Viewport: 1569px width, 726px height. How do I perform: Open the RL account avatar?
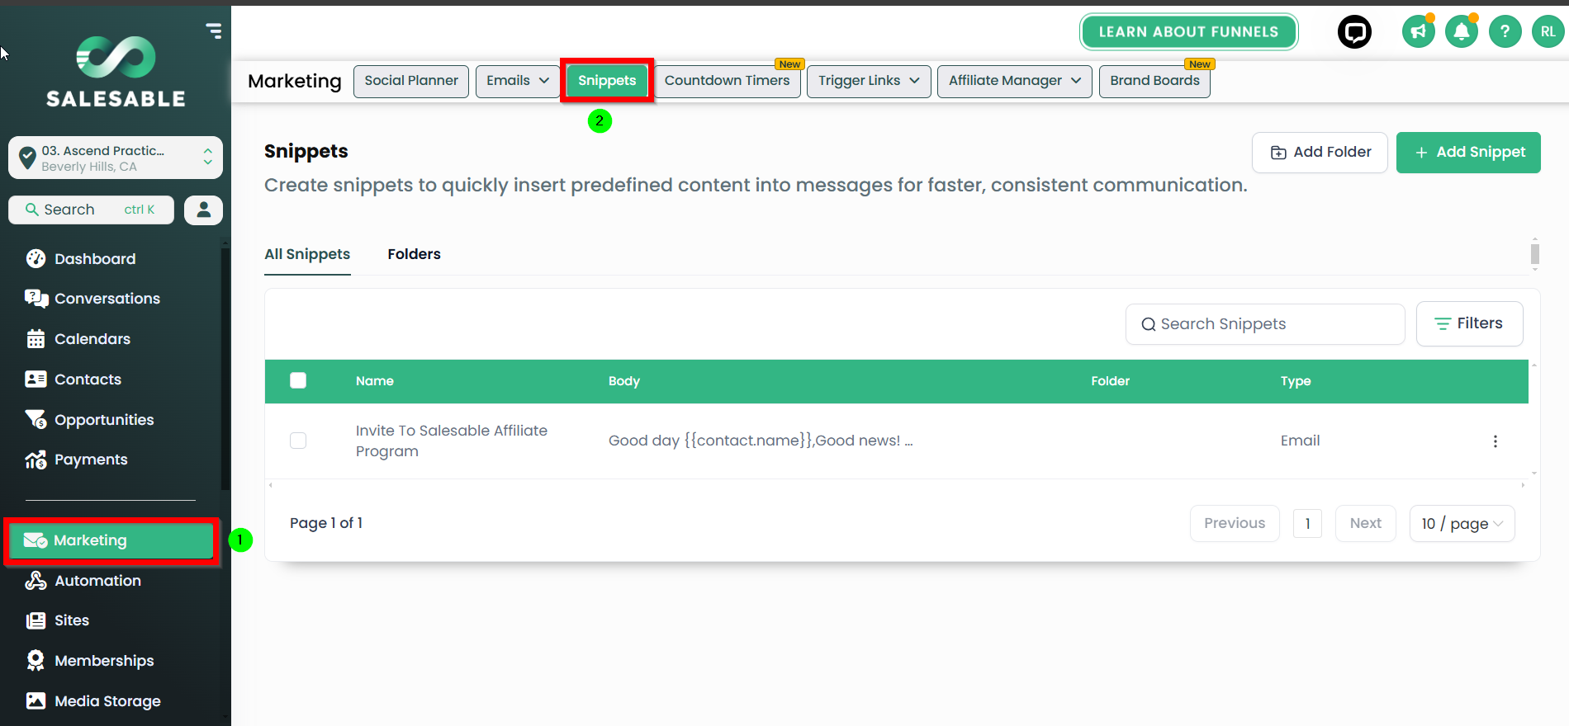point(1548,32)
